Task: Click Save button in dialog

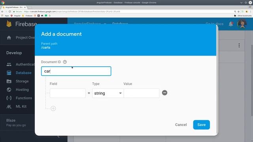Action: [201, 125]
